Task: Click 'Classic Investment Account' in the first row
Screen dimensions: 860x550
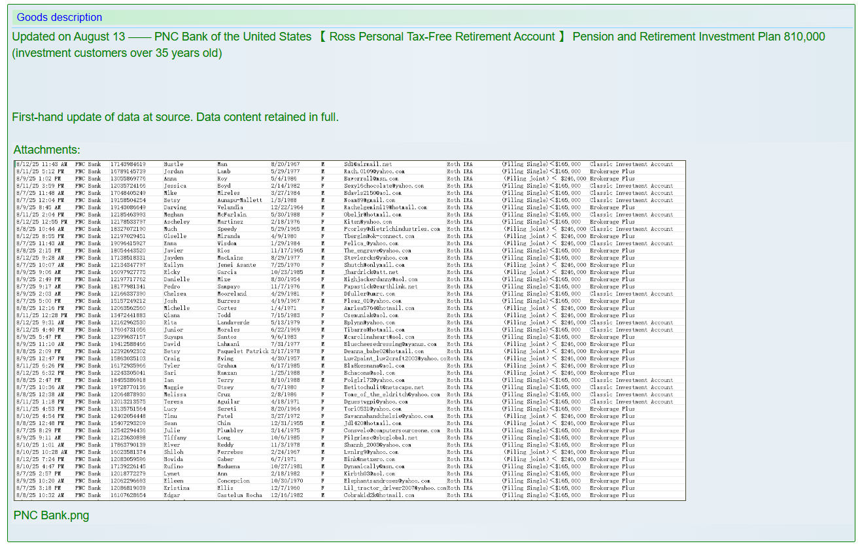Action: pos(631,164)
